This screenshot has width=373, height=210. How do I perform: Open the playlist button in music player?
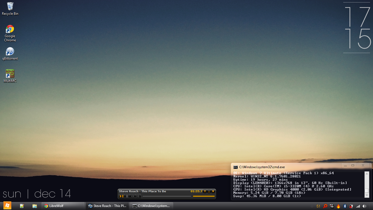(205, 191)
